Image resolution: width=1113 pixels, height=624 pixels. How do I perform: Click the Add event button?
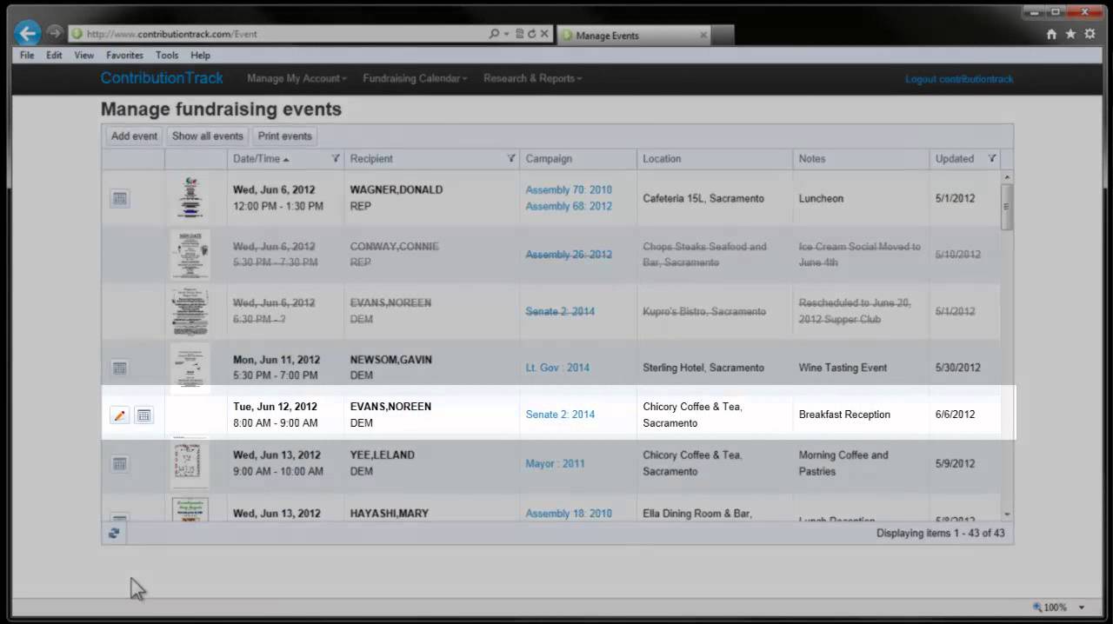(x=134, y=136)
